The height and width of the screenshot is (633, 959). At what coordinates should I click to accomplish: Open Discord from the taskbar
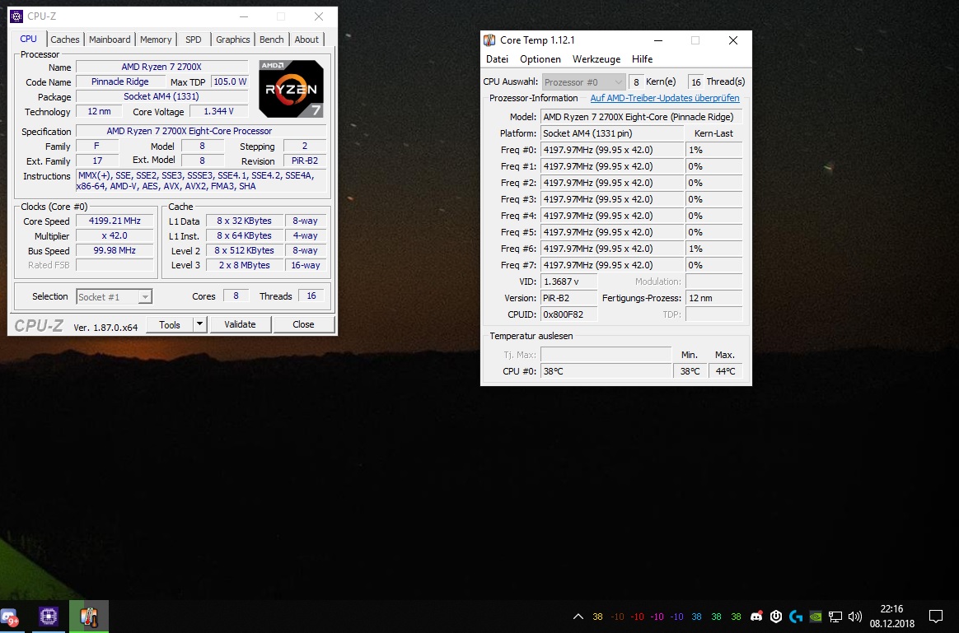[9, 617]
